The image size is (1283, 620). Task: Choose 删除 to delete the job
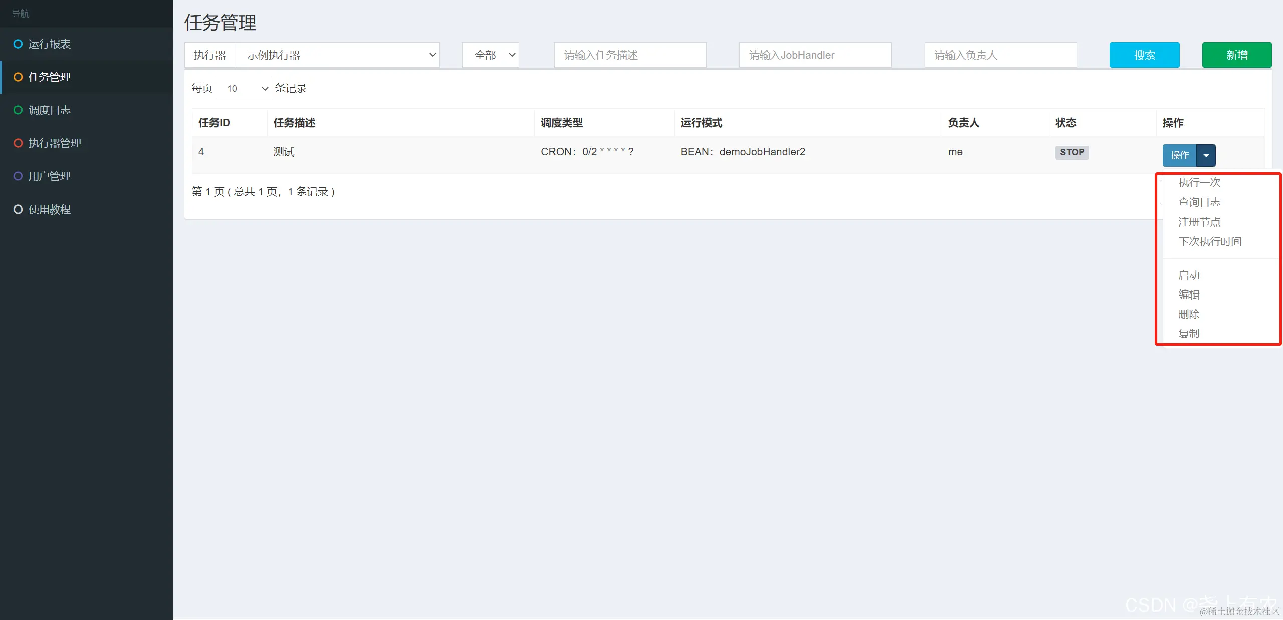point(1189,314)
